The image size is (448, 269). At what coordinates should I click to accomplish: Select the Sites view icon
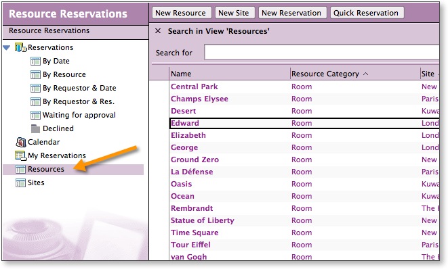20,182
